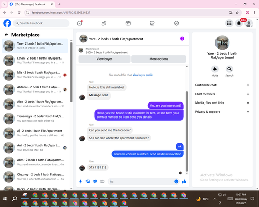Viewport: 259px width, 207px height.
Task: Open the View buyer profile link
Action: pos(142,75)
